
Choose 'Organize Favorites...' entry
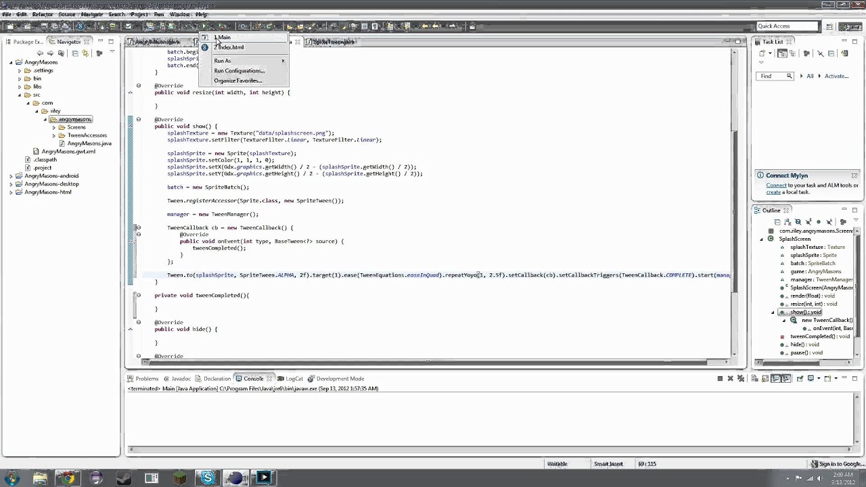pos(243,80)
